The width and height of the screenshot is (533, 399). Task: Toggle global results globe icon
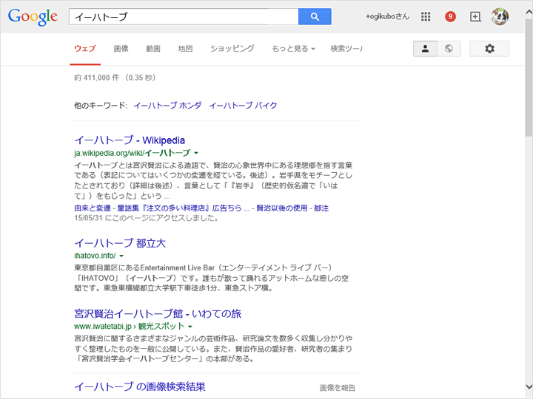tap(449, 49)
